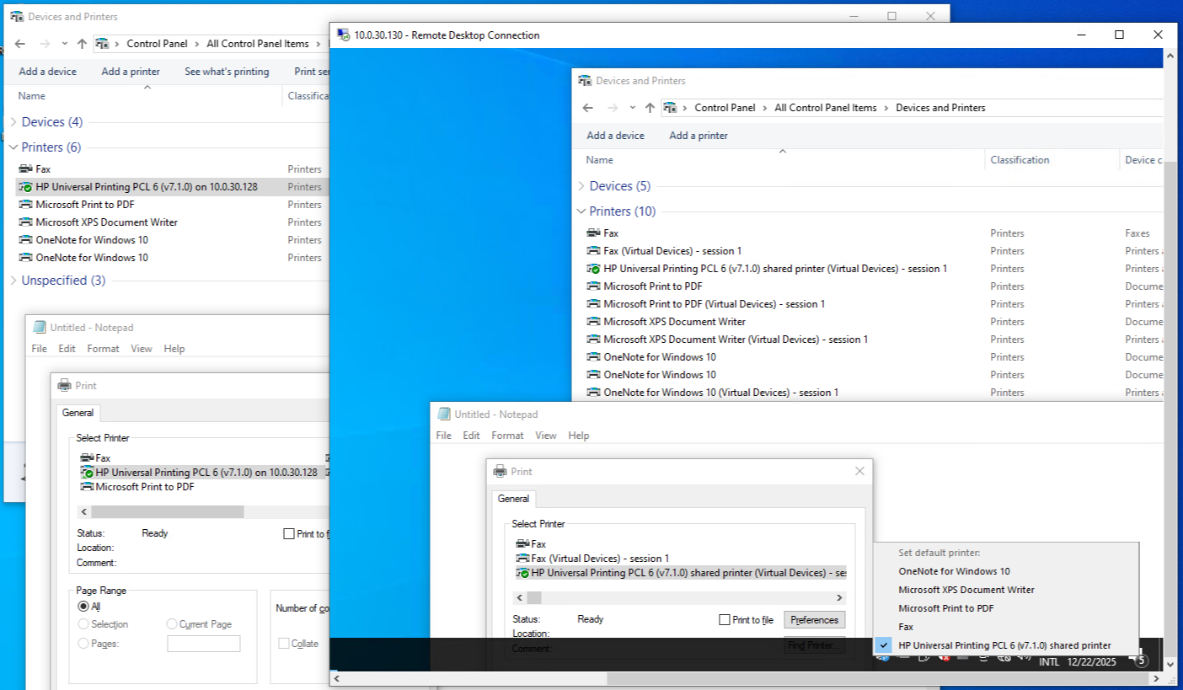Choose Microsoft Print to PDF in the default printer menu
1183x690 pixels.
pos(945,608)
